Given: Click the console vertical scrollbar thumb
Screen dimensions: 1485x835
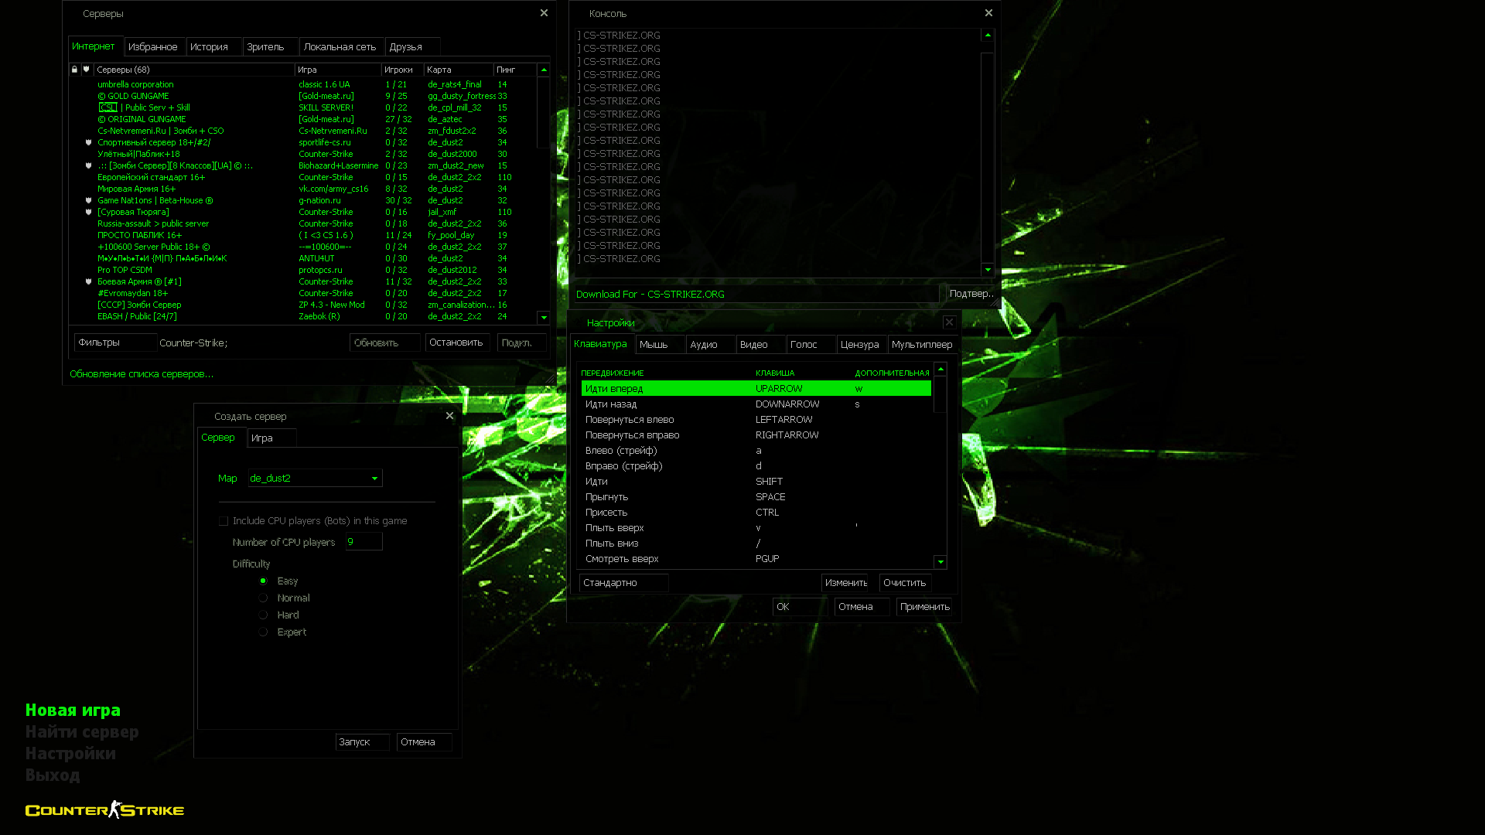Looking at the screenshot, I should (988, 158).
